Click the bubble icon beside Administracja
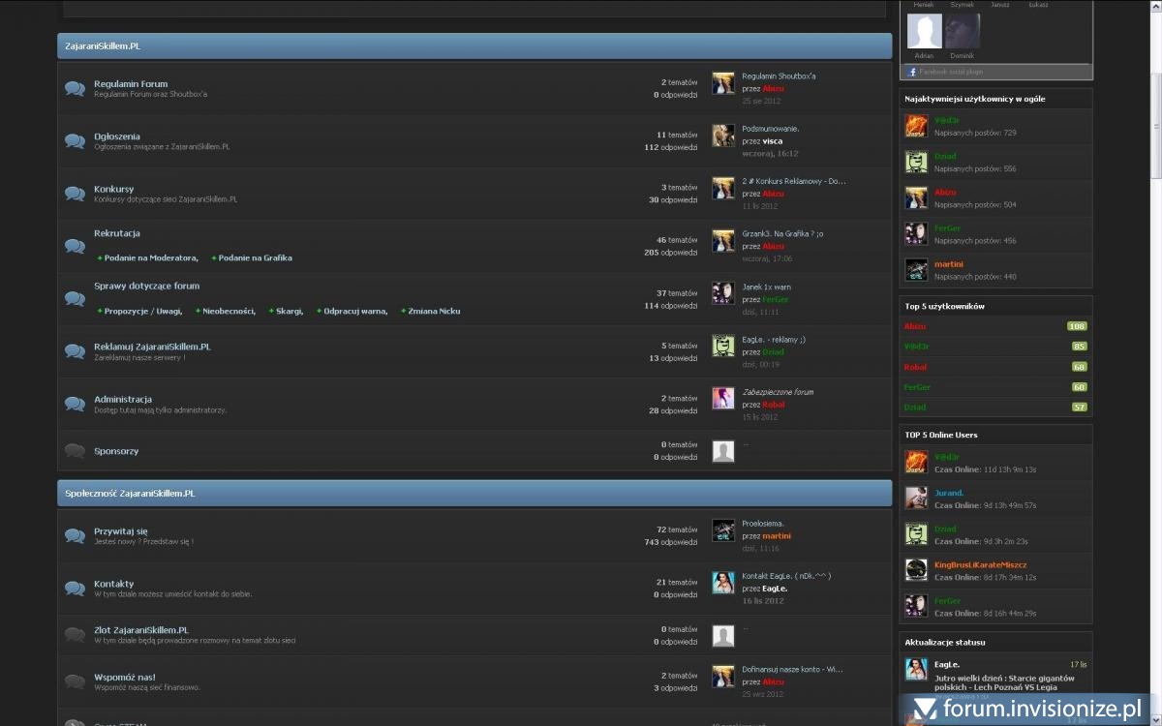This screenshot has height=726, width=1162. [x=75, y=404]
